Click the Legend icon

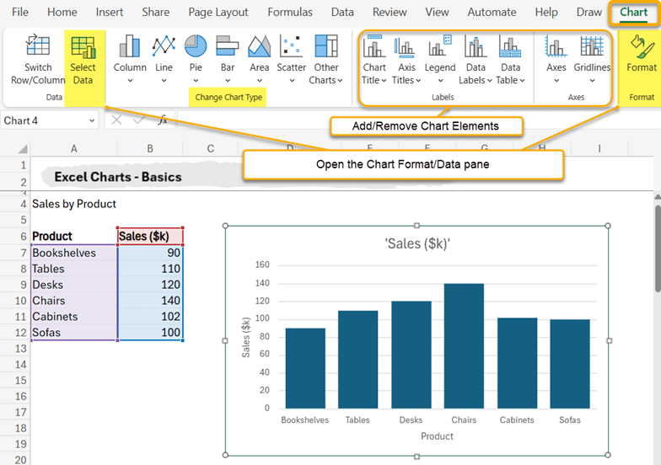440,45
